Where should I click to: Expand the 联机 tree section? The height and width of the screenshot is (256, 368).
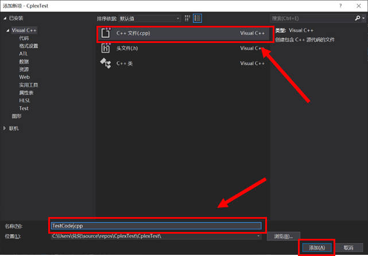[5, 128]
